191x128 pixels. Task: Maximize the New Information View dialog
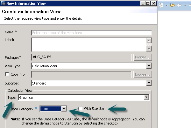(x=148, y=3)
